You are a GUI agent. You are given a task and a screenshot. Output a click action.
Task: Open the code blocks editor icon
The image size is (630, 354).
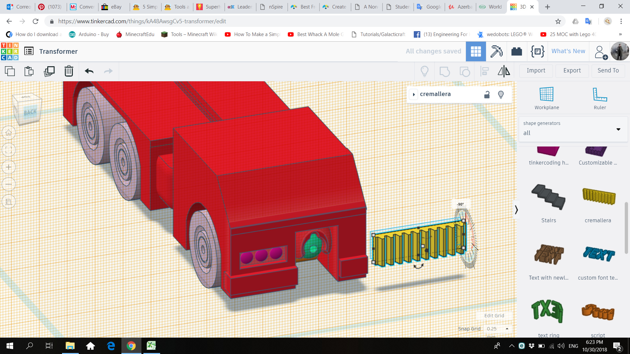point(537,51)
